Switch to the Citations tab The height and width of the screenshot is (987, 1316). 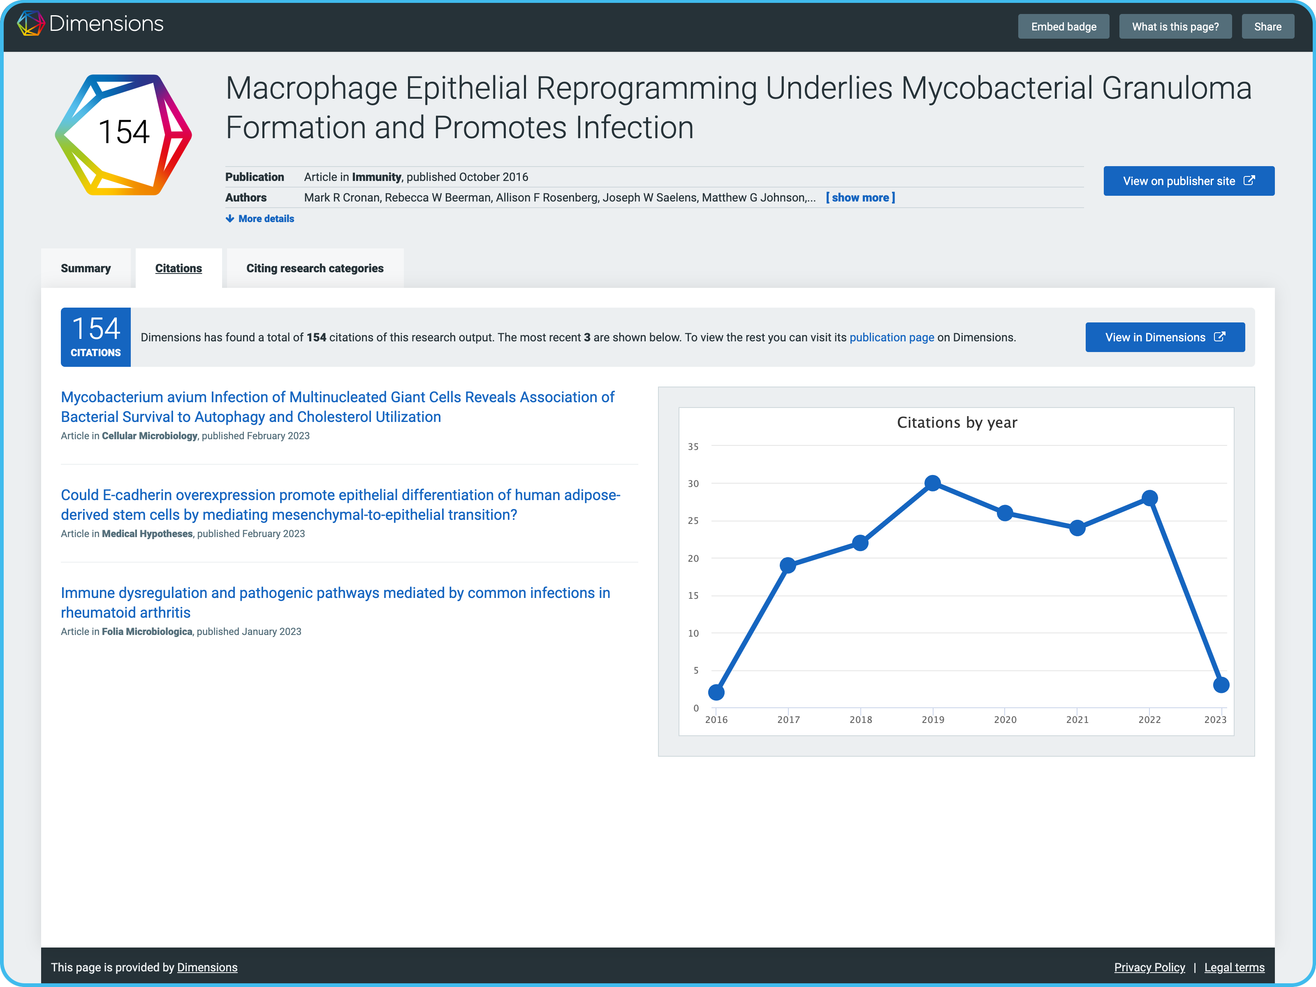pyautogui.click(x=178, y=268)
